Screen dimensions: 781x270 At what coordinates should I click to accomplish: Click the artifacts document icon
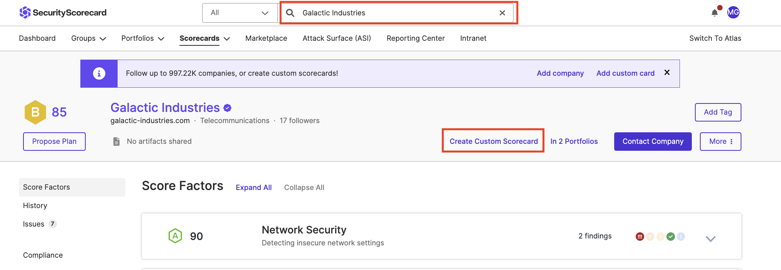pyautogui.click(x=116, y=142)
